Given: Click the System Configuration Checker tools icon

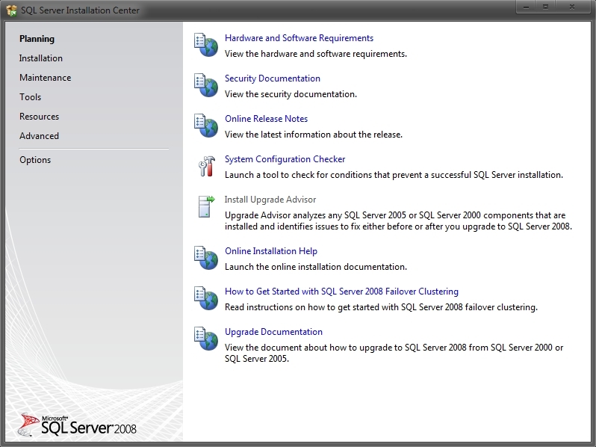Looking at the screenshot, I should pos(207,166).
